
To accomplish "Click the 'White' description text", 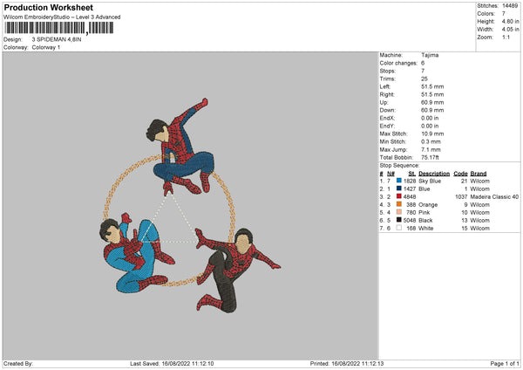I will (x=426, y=229).
